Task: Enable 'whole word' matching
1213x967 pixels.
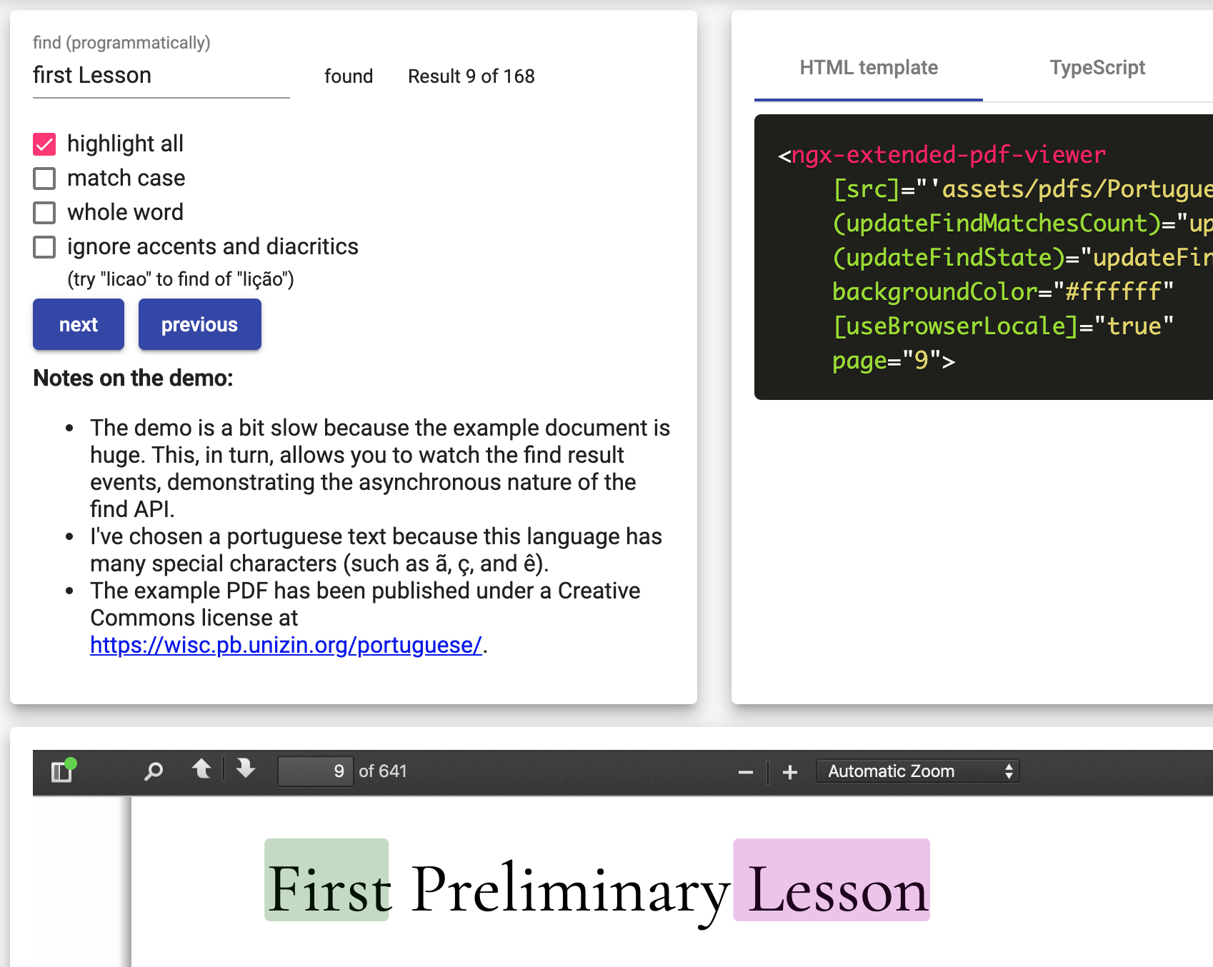Action: (x=44, y=212)
